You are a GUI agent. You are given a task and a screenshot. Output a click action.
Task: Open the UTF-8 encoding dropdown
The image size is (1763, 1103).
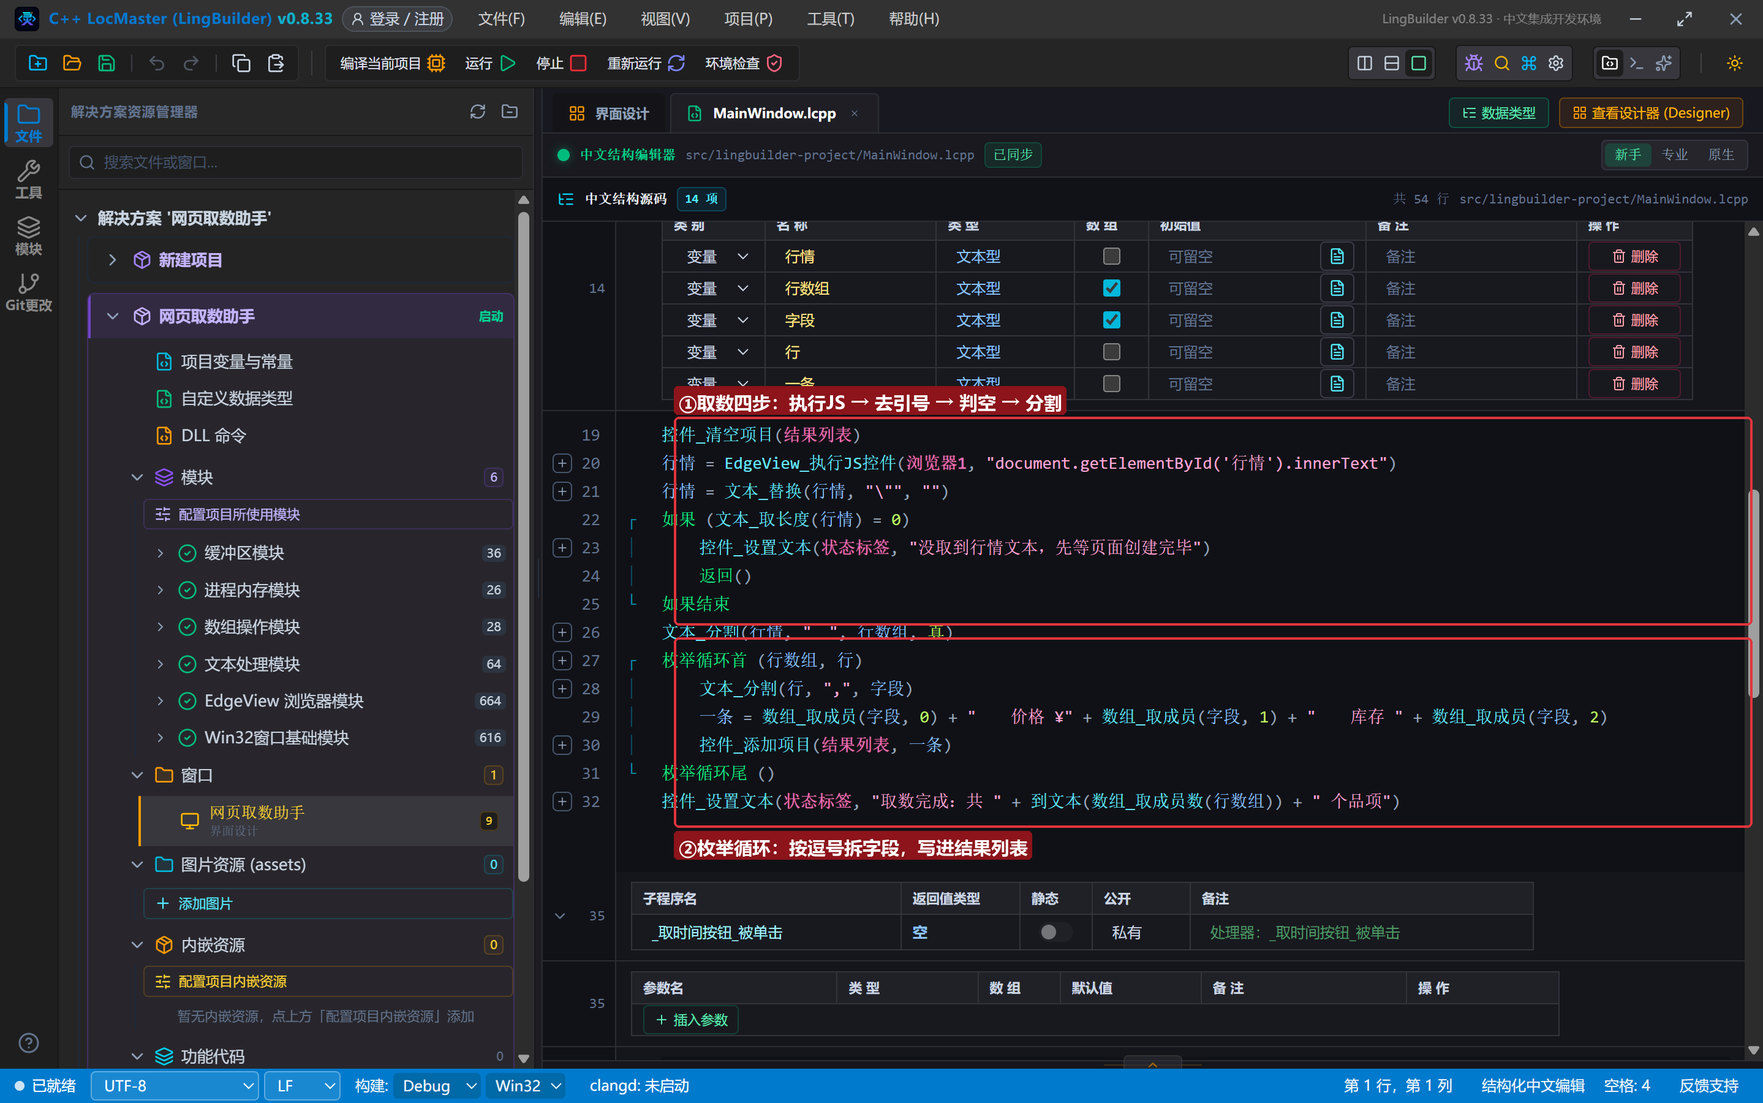(175, 1085)
